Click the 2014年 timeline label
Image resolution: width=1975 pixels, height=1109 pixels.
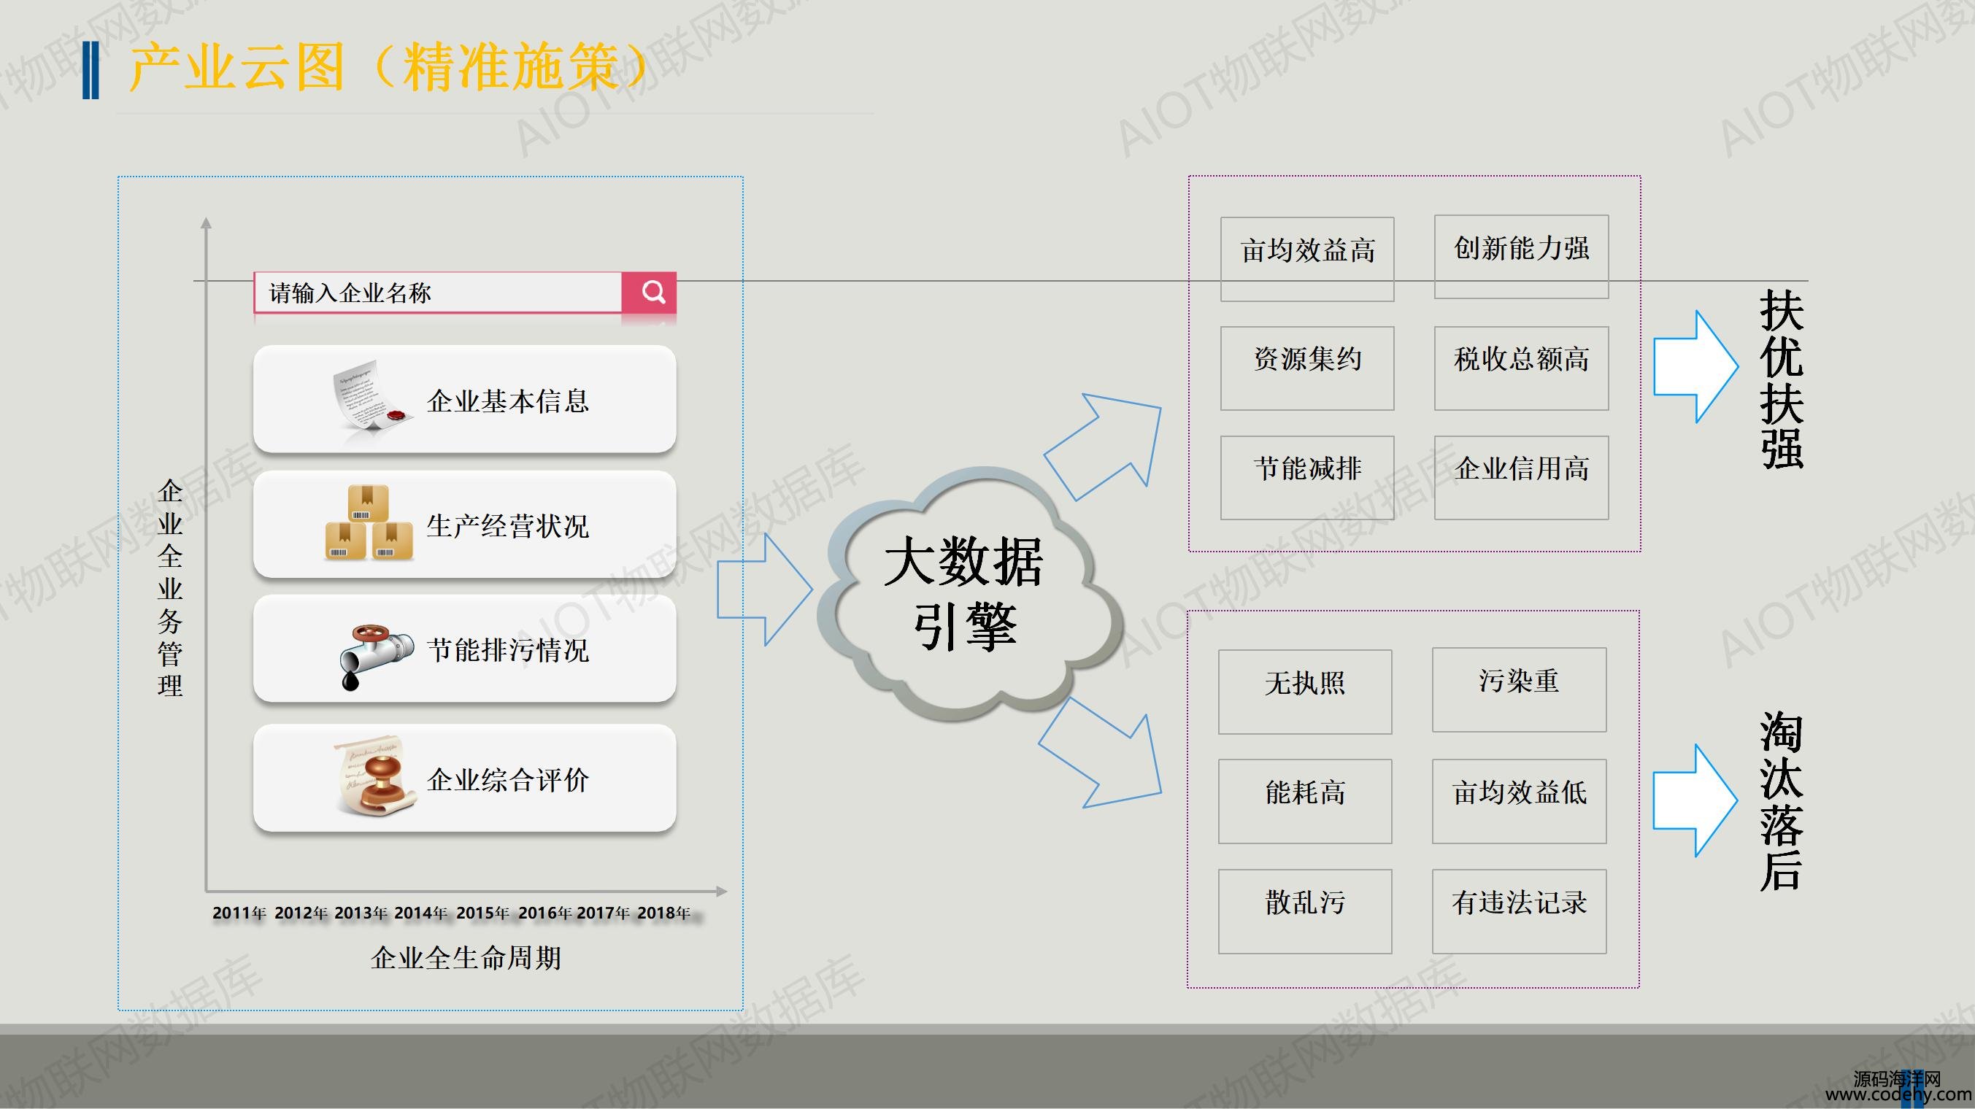pos(421,913)
